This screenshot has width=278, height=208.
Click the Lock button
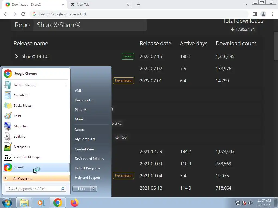[82, 189]
